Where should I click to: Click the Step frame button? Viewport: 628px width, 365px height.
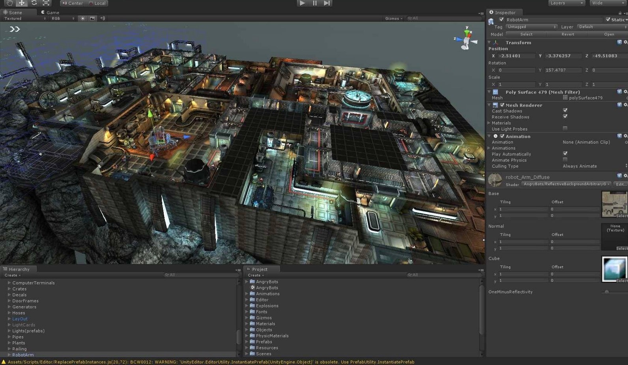click(x=327, y=3)
